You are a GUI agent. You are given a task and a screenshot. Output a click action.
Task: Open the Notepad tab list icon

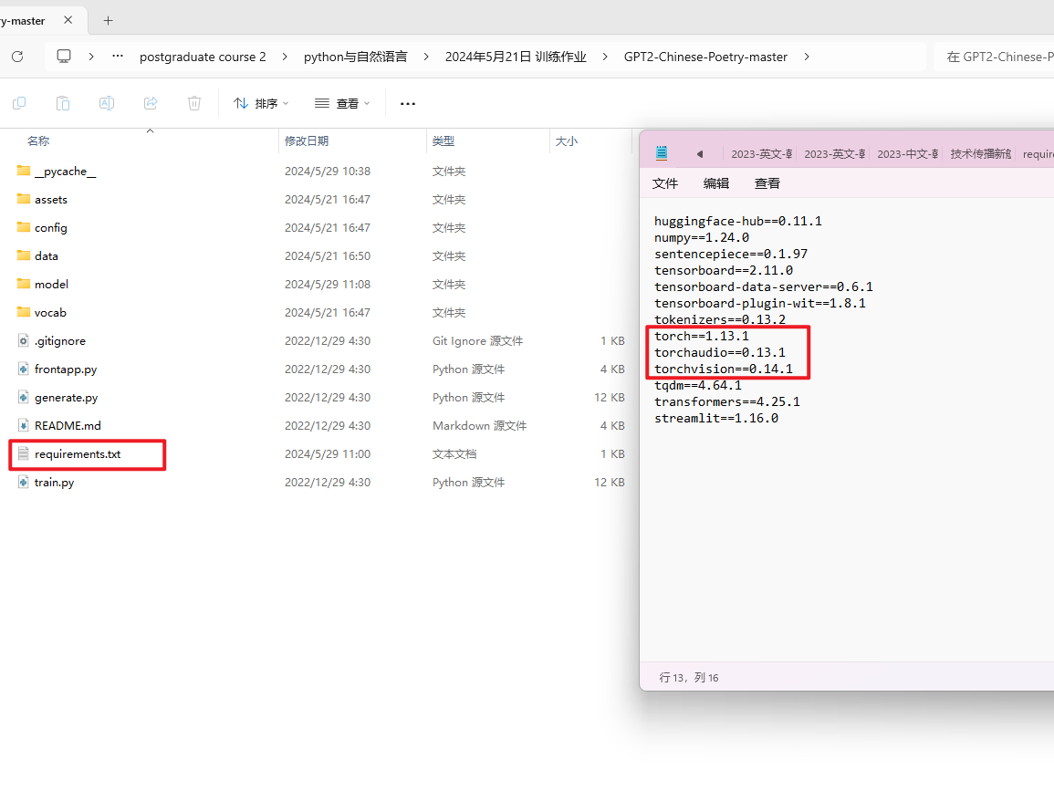[663, 153]
